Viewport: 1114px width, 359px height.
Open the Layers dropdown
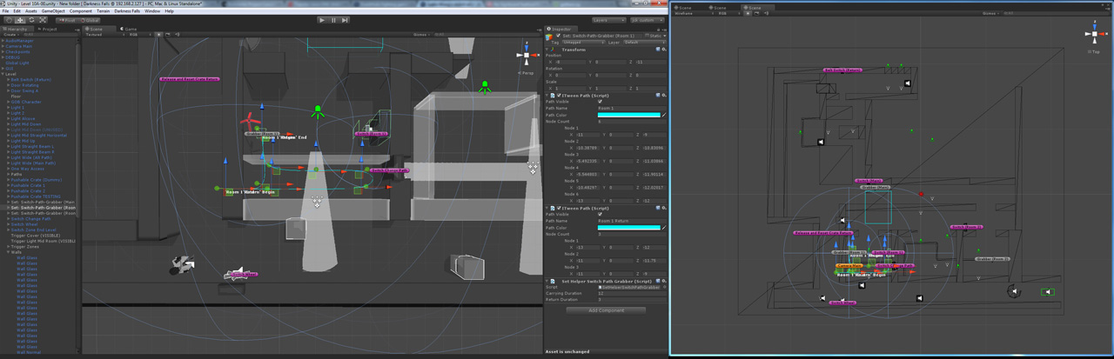tap(608, 20)
